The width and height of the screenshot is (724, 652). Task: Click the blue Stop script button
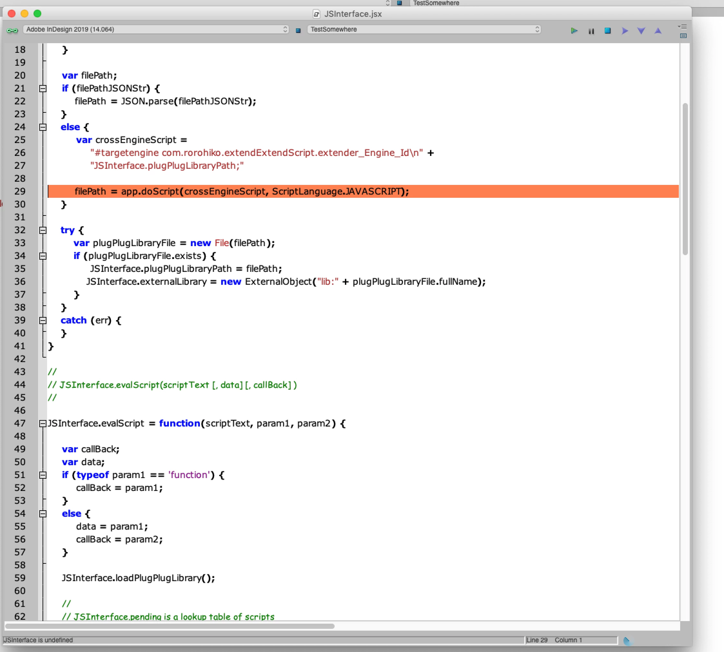(x=608, y=31)
